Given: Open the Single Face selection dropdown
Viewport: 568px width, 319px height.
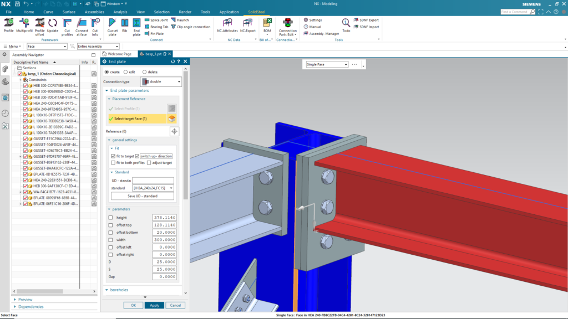Looking at the screenshot, I should (x=327, y=64).
